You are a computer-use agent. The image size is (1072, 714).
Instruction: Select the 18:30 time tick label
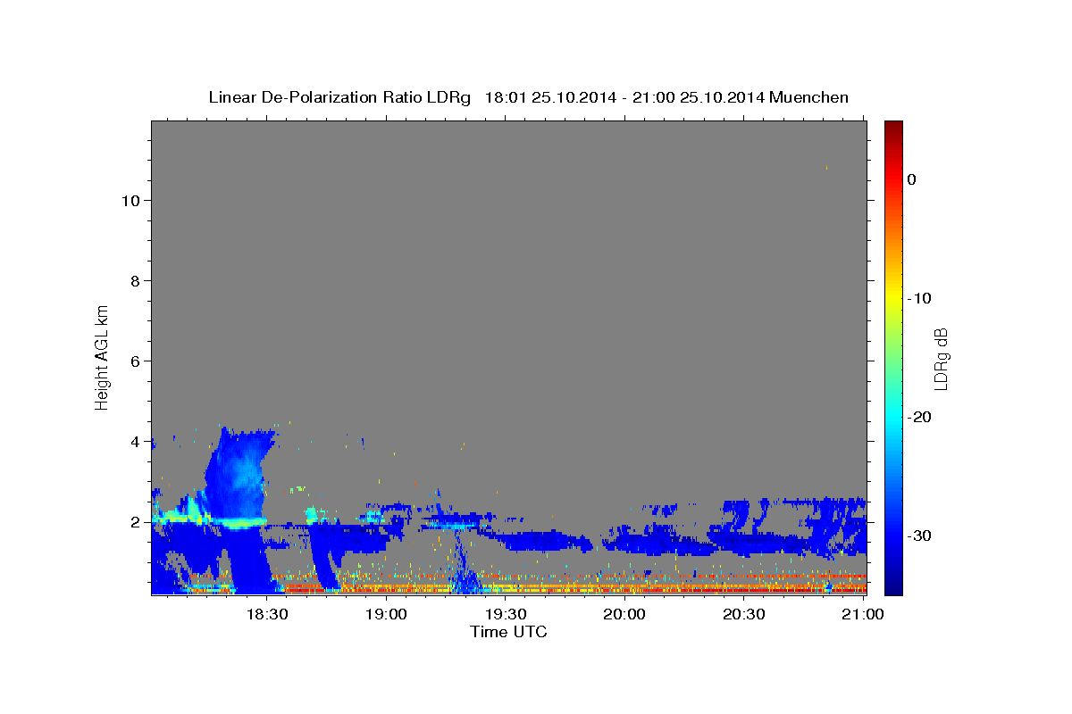(266, 614)
